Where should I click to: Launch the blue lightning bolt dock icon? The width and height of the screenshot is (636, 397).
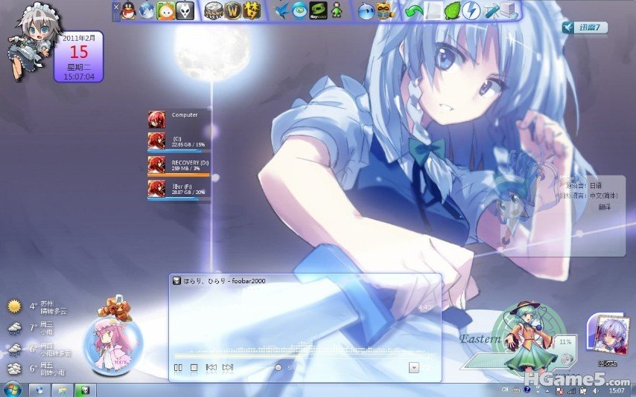(471, 10)
